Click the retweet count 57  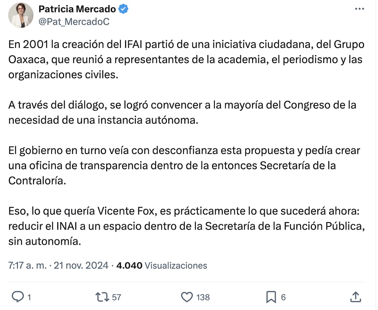point(116,297)
